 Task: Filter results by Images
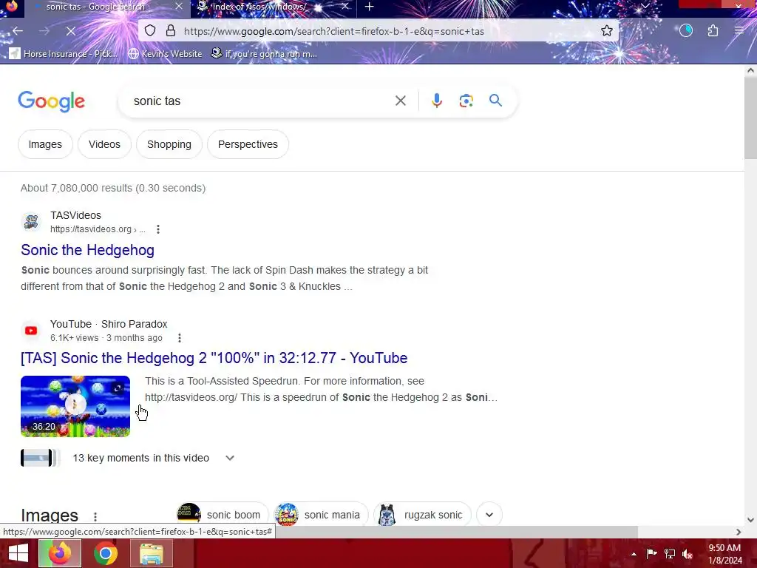(45, 144)
